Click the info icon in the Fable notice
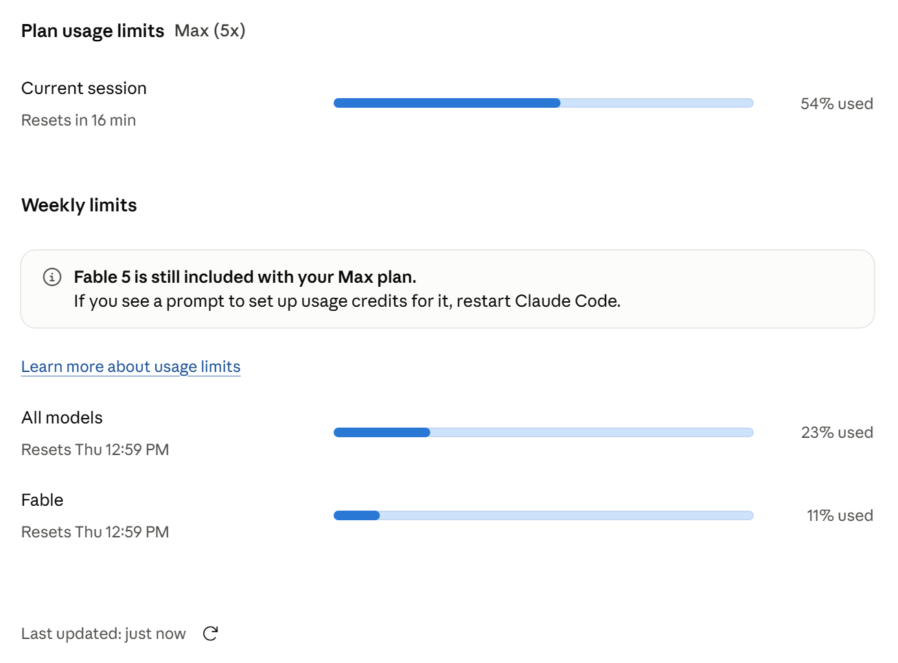 (x=52, y=277)
